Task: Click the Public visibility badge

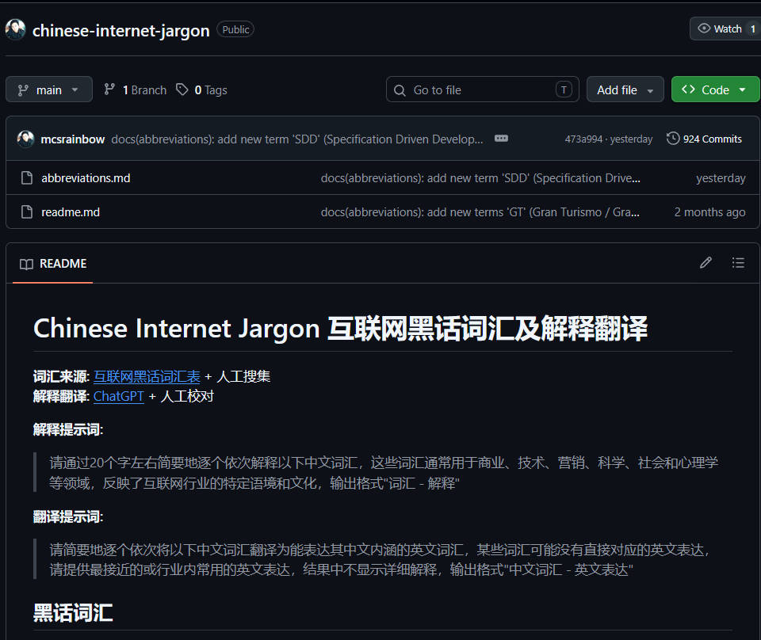Action: tap(235, 29)
